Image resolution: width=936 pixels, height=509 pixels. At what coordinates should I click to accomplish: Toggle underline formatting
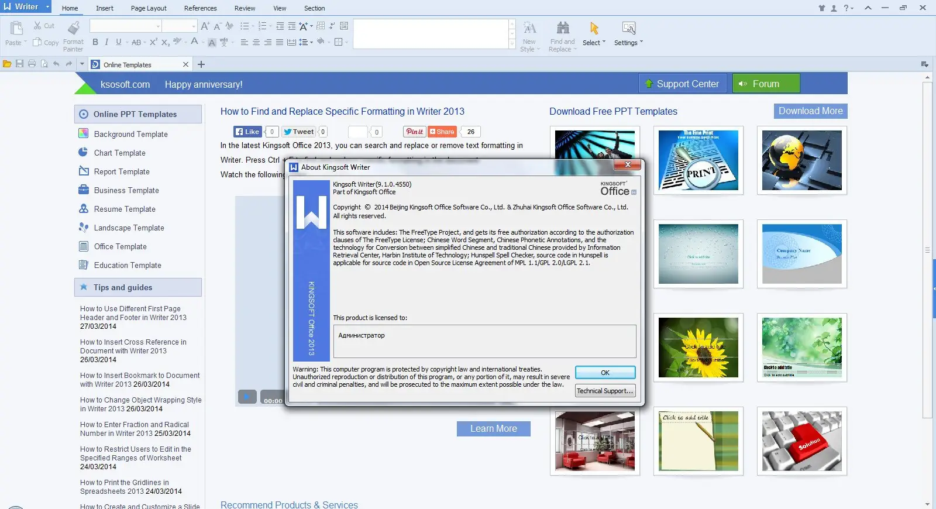tap(118, 42)
